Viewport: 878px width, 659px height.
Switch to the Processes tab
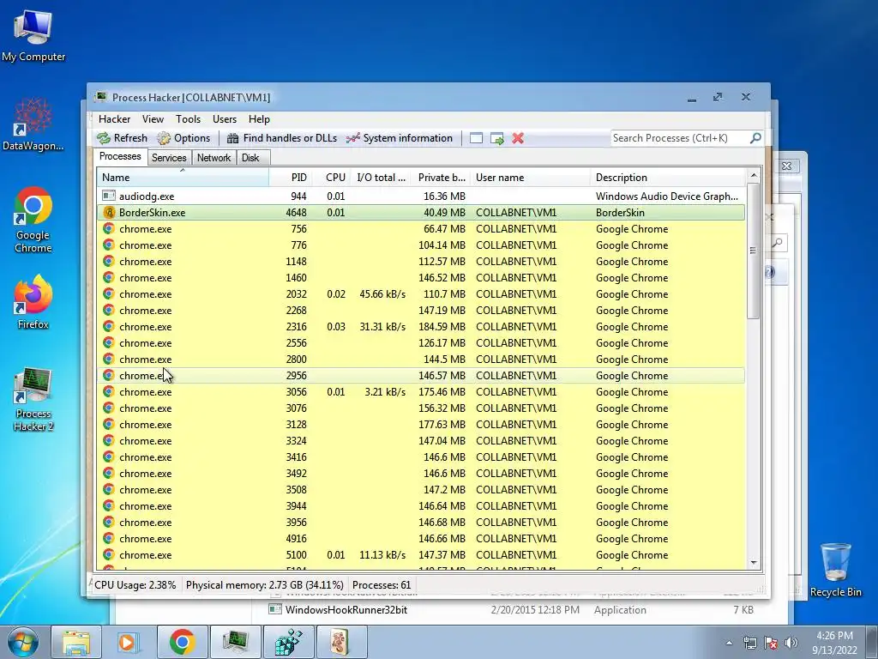[x=120, y=156]
